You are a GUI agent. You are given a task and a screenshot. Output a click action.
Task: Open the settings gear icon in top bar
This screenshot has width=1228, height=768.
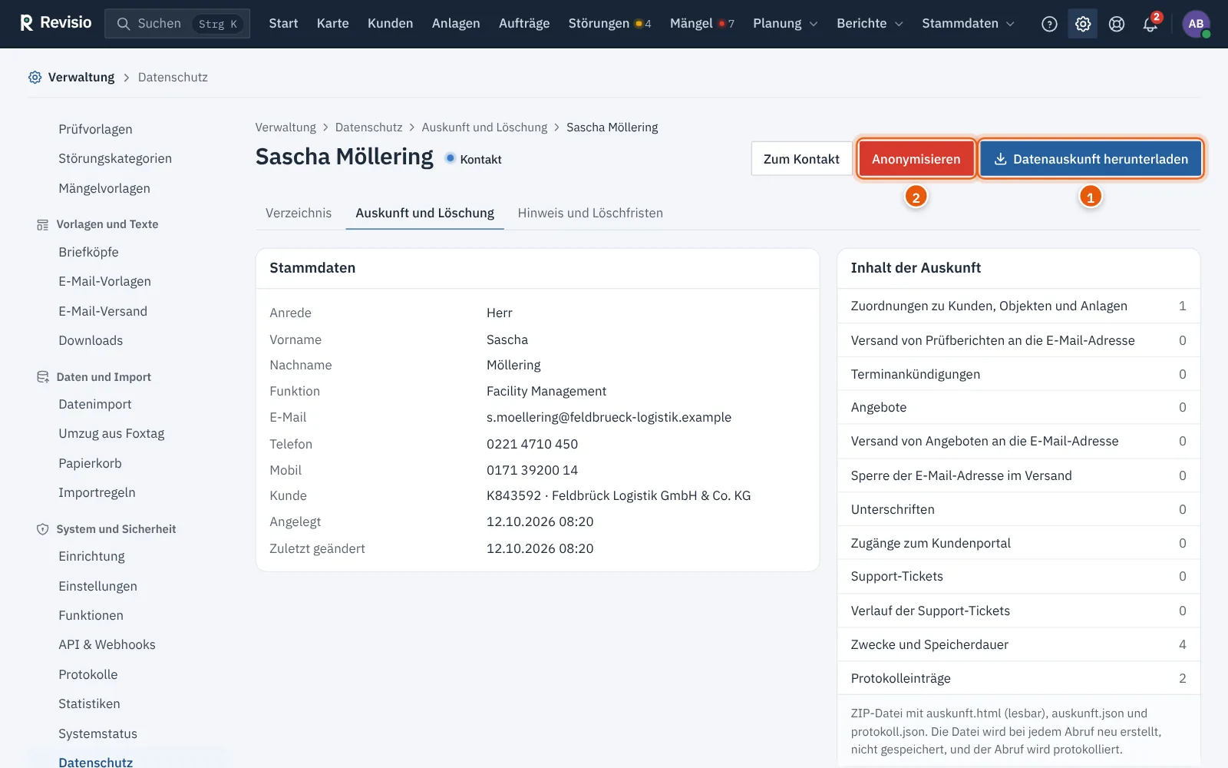point(1083,24)
